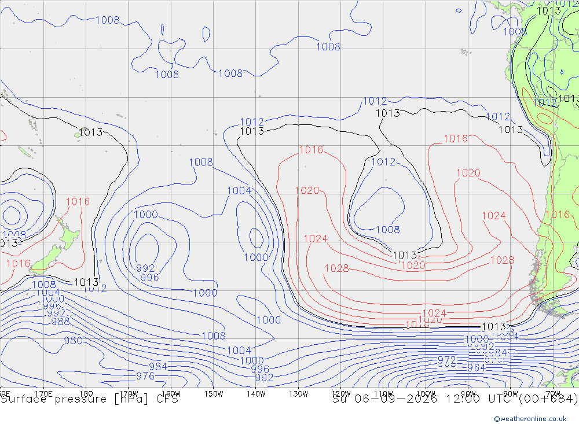The width and height of the screenshot is (579, 424).
Task: Click the 150W longitude axis label
Action: point(214,394)
